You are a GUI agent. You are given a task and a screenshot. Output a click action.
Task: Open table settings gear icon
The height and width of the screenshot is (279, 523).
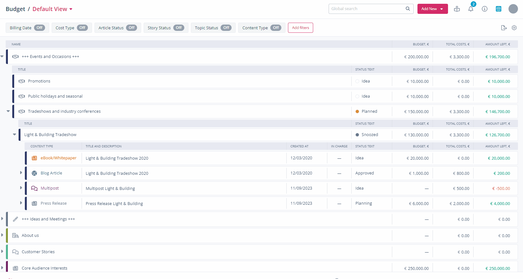coord(514,28)
